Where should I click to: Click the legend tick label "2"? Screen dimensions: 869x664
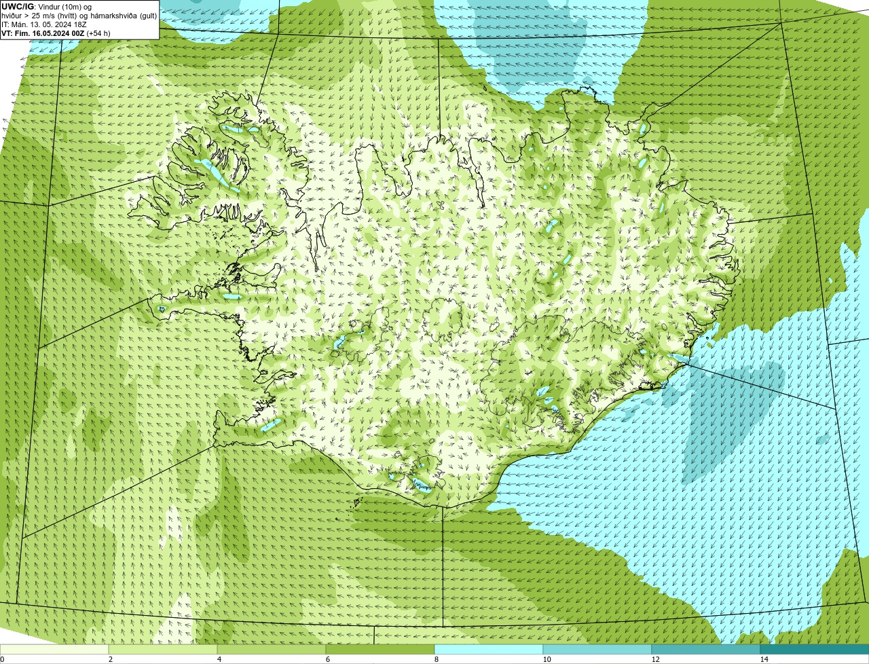110,659
